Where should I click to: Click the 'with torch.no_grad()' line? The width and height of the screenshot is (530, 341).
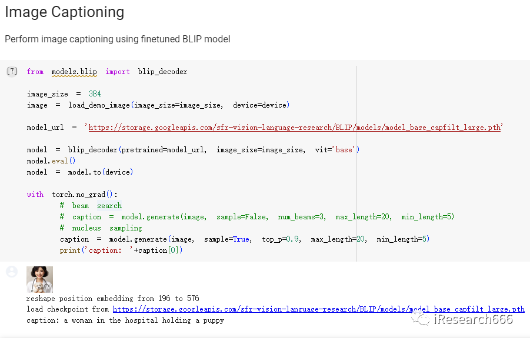tap(72, 195)
